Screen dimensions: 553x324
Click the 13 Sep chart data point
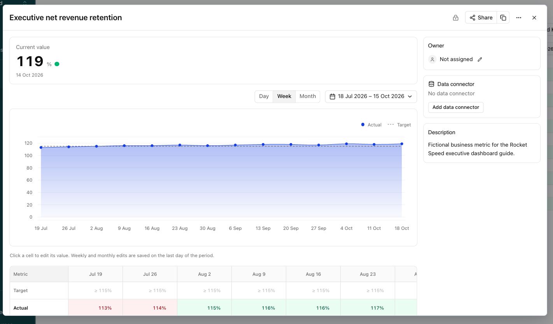point(263,145)
